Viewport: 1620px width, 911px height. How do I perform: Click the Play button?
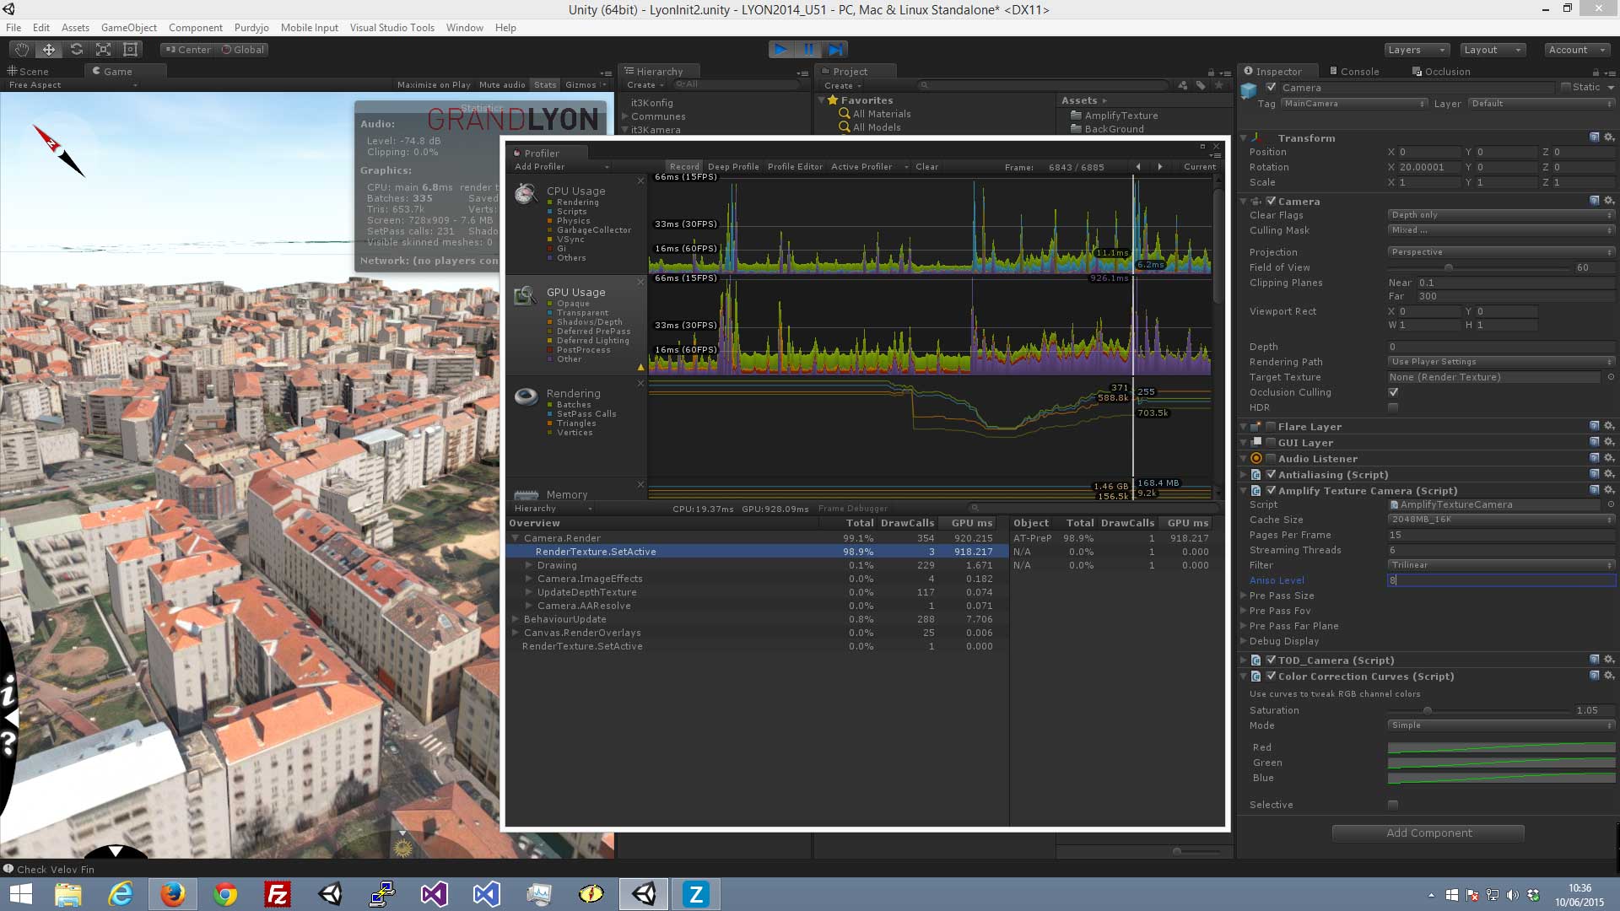(781, 50)
